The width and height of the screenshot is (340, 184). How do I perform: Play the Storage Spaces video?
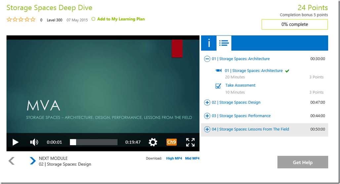[16, 142]
